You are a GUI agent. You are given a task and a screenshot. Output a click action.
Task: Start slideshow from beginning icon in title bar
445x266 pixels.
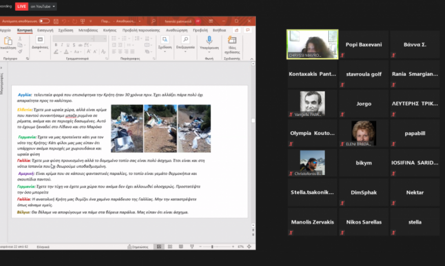click(83, 21)
